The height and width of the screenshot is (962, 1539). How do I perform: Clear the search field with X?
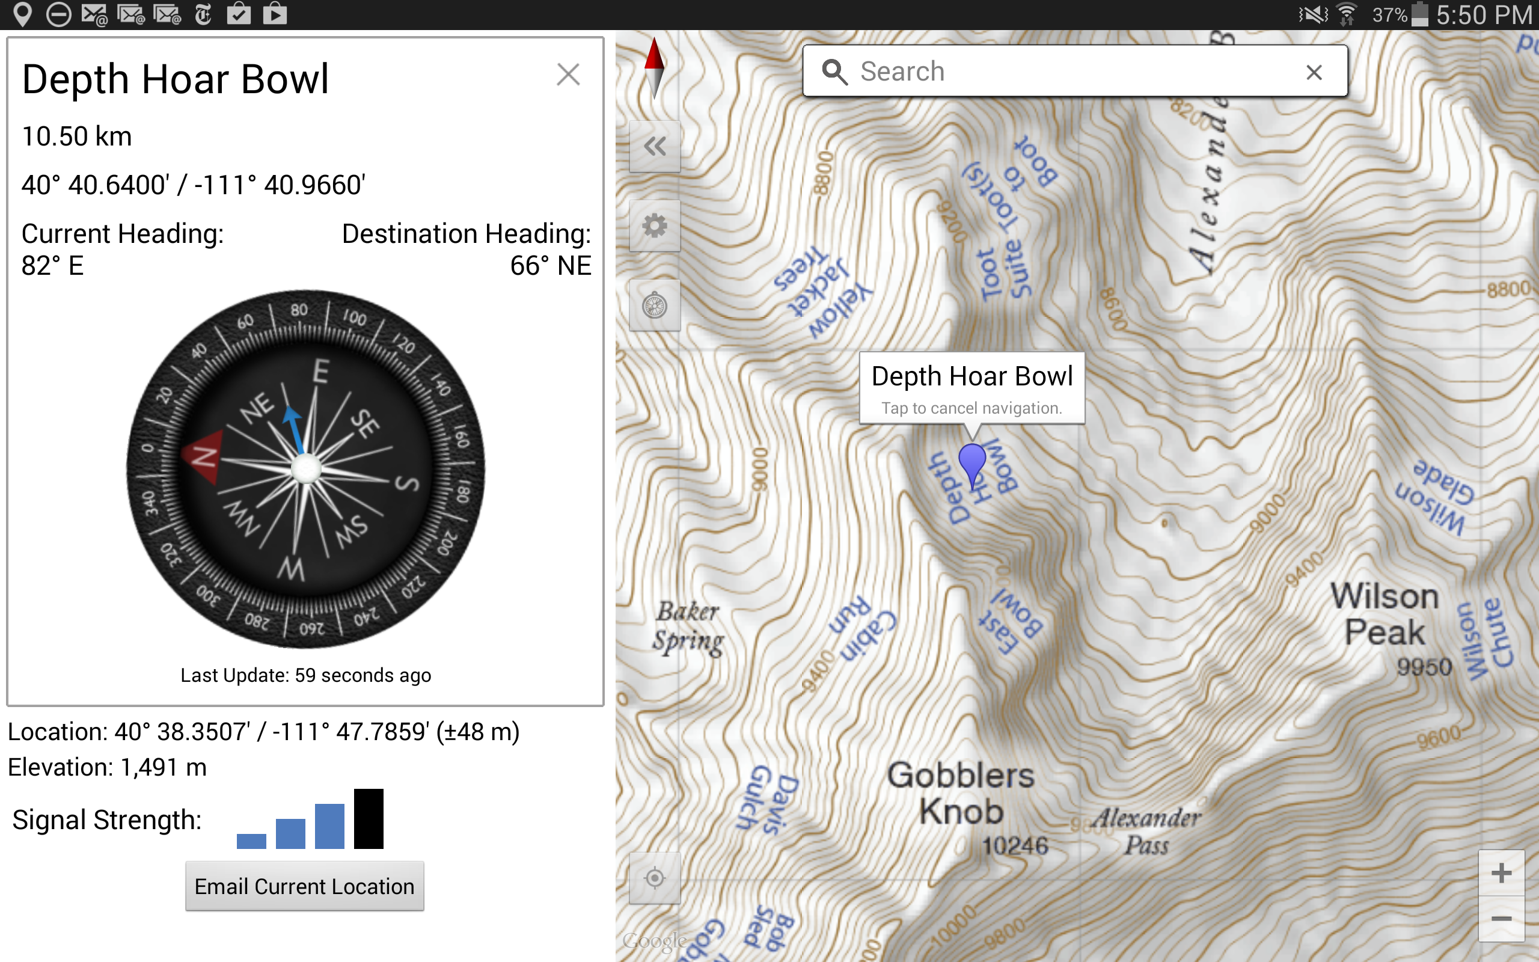[x=1314, y=72]
